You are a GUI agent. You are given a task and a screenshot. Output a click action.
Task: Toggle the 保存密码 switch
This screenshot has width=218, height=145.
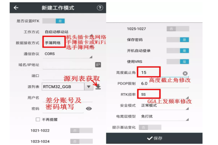pyautogui.click(x=178, y=40)
